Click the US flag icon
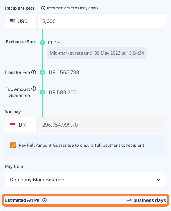 point(12,21)
